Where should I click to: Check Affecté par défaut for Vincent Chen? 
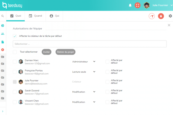coord(107,102)
